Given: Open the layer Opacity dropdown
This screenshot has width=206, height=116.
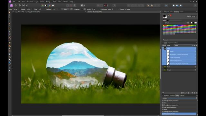Looking at the screenshot, I should point(173,45).
